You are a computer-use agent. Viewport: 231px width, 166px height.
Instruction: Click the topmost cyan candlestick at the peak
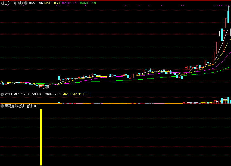228,17
